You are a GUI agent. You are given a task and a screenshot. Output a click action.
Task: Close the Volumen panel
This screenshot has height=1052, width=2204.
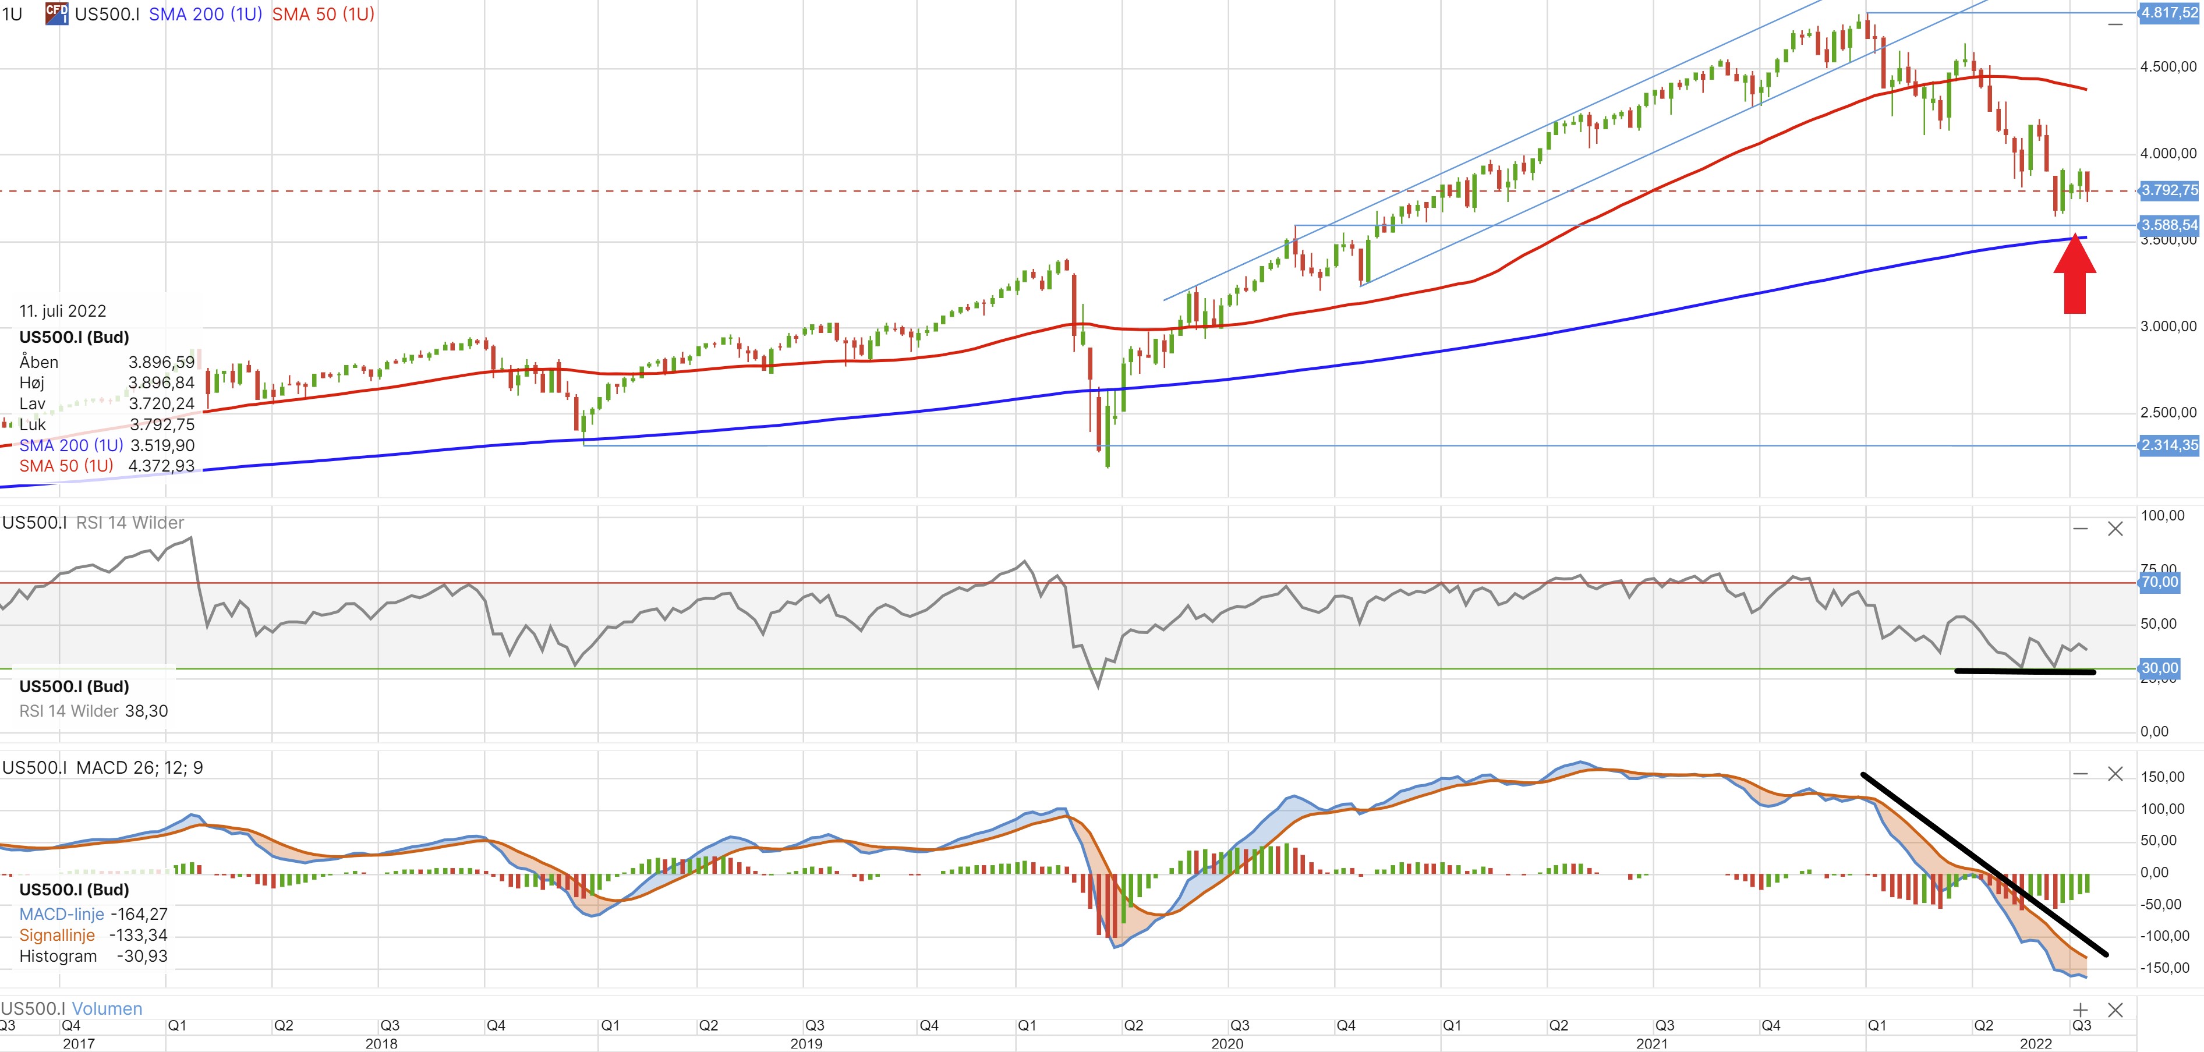tap(2115, 1010)
